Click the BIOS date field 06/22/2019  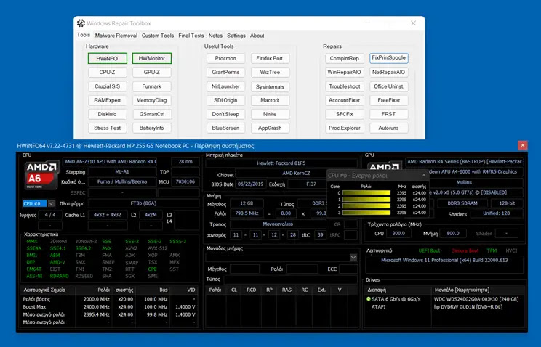point(250,184)
